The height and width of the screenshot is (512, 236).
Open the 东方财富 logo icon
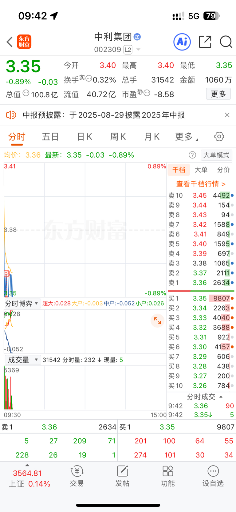(24, 42)
